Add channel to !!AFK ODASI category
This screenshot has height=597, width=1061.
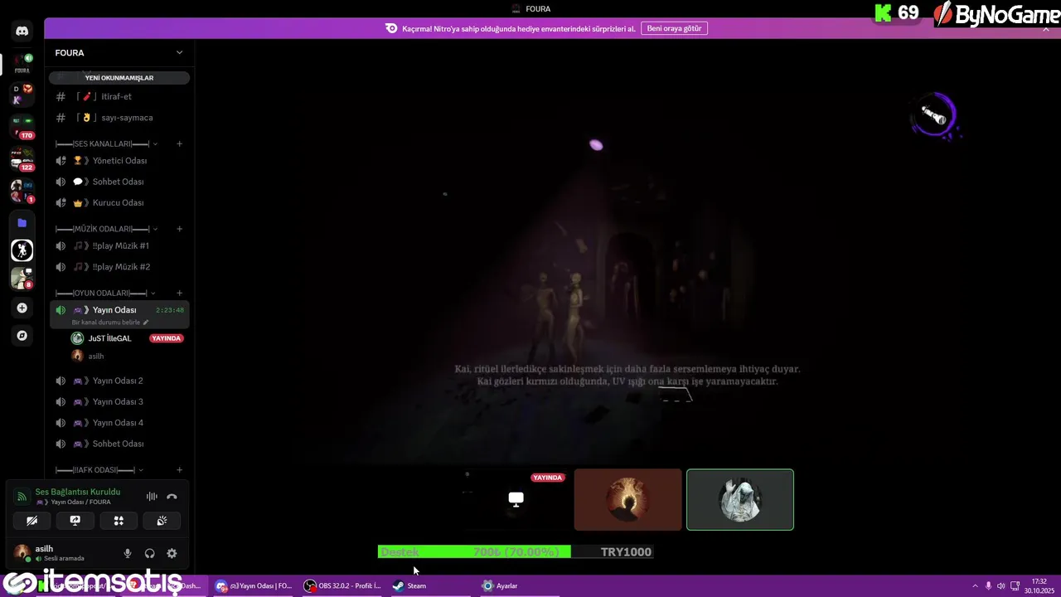coord(179,470)
